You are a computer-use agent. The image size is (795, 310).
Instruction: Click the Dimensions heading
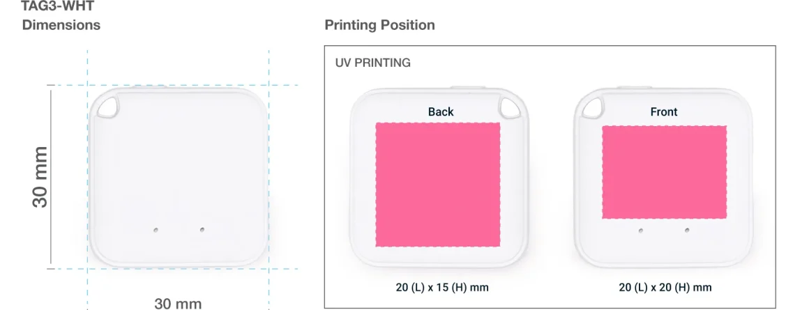tap(61, 25)
